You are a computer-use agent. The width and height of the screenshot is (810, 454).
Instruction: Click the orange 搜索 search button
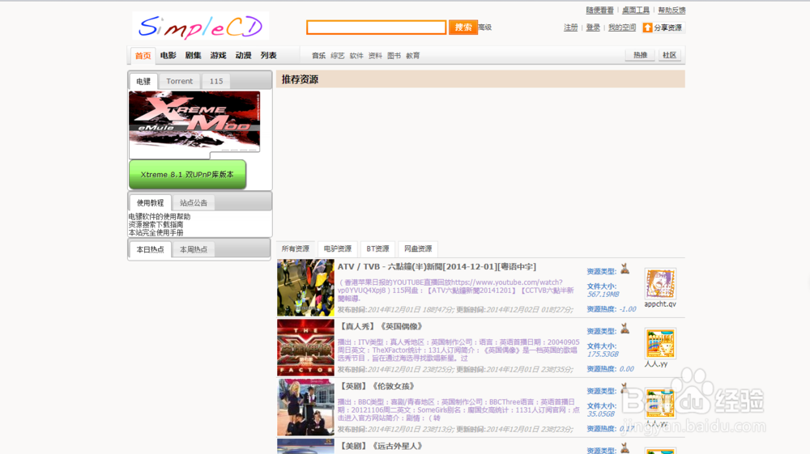[463, 28]
